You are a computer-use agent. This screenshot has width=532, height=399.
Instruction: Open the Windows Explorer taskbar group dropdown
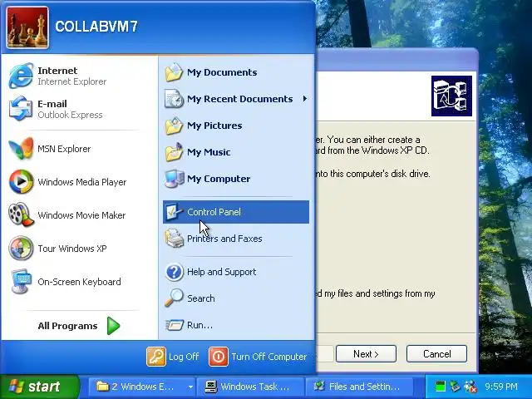190,387
